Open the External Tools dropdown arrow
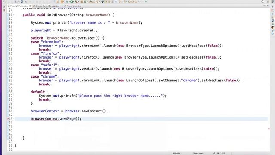275x155 pixels. [x=79, y=2]
